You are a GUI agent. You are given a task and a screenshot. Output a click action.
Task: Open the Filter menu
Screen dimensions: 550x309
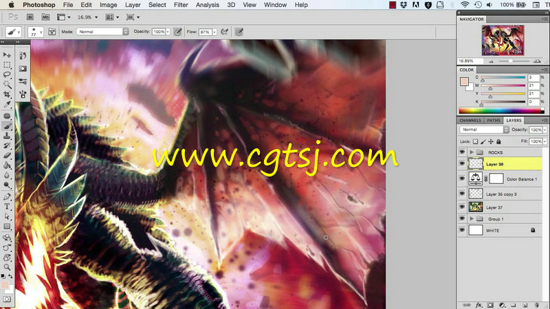(181, 5)
